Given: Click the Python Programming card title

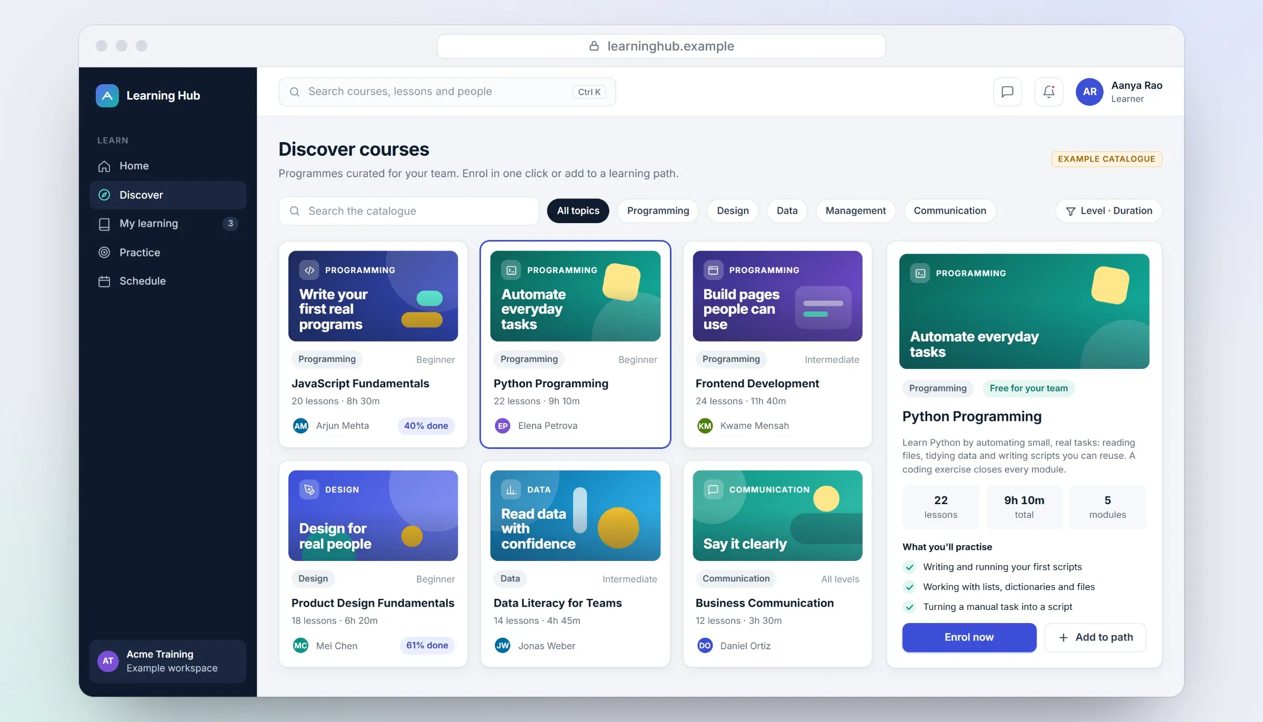Looking at the screenshot, I should pyautogui.click(x=550, y=384).
